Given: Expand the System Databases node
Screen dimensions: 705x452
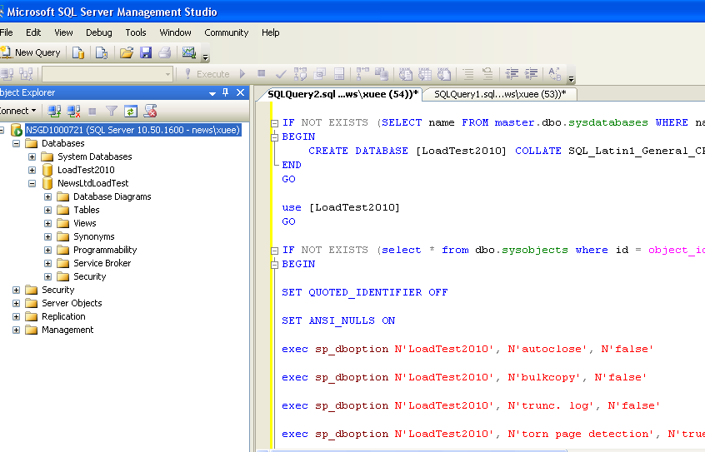Looking at the screenshot, I should point(32,156).
